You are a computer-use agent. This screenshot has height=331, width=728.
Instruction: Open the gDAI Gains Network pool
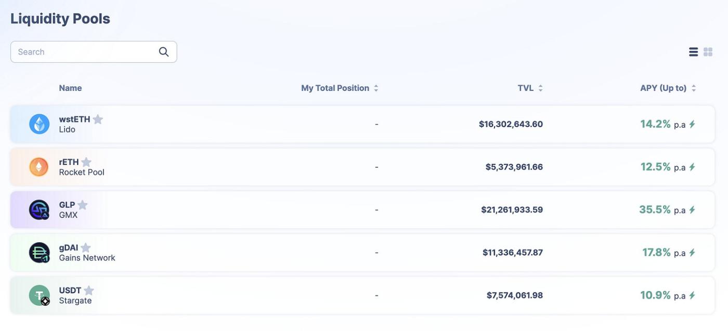[x=312, y=253]
